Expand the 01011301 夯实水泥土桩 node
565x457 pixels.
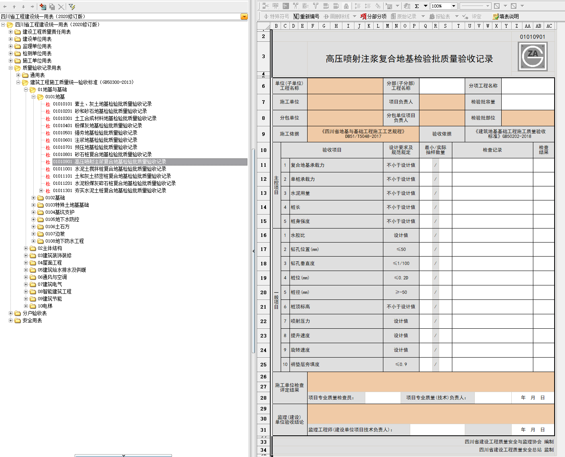coord(41,191)
